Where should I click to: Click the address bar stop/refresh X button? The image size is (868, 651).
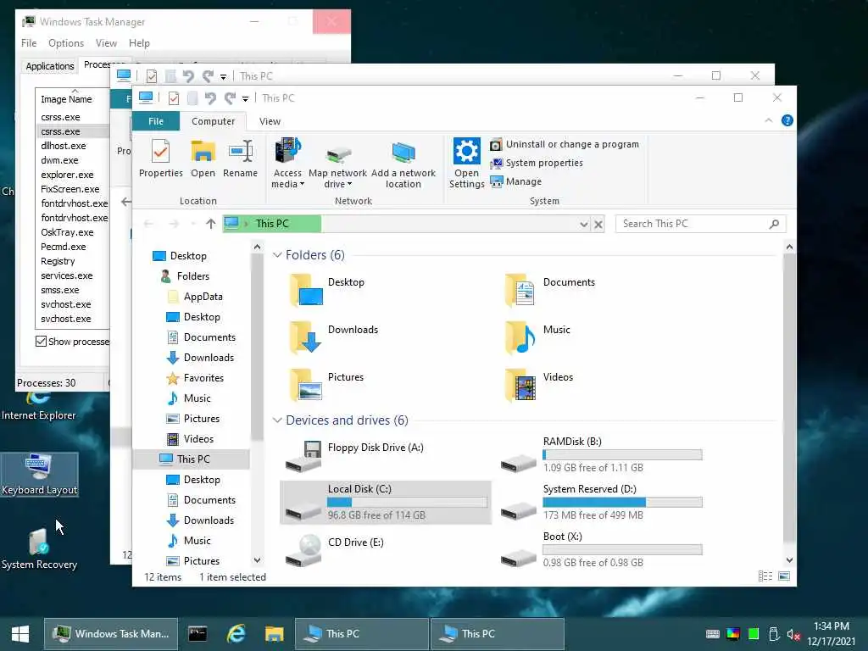point(598,224)
